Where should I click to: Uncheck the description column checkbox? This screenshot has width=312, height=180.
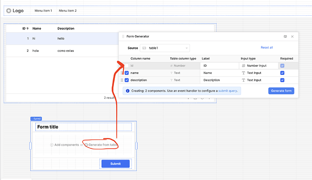pyautogui.click(x=127, y=80)
